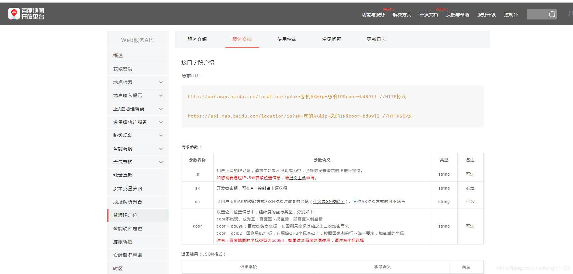The image size is (573, 274).
Task: Click 必填 in the ak row
Action: tap(470, 188)
